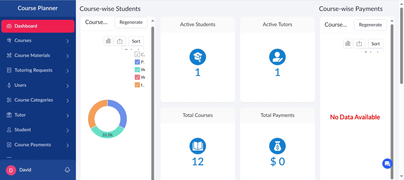Open the notifications bell in sidebar footer
This screenshot has width=404, height=180.
coord(67,170)
